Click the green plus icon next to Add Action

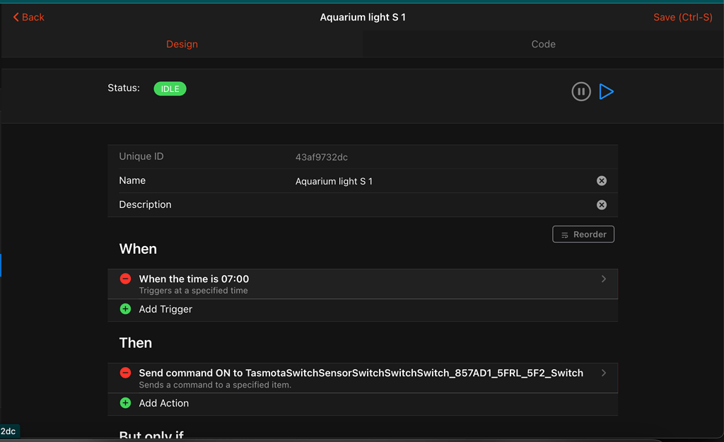[125, 403]
